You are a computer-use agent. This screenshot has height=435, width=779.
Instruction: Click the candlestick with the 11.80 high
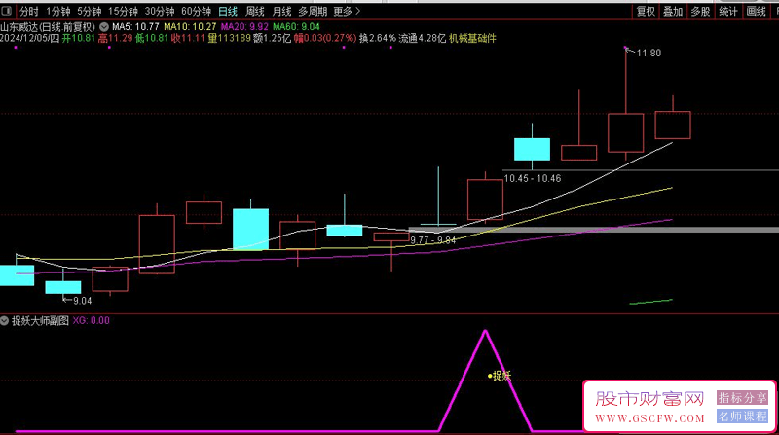coord(625,132)
